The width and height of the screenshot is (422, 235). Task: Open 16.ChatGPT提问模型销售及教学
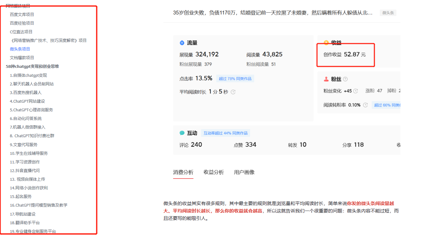tap(39, 205)
